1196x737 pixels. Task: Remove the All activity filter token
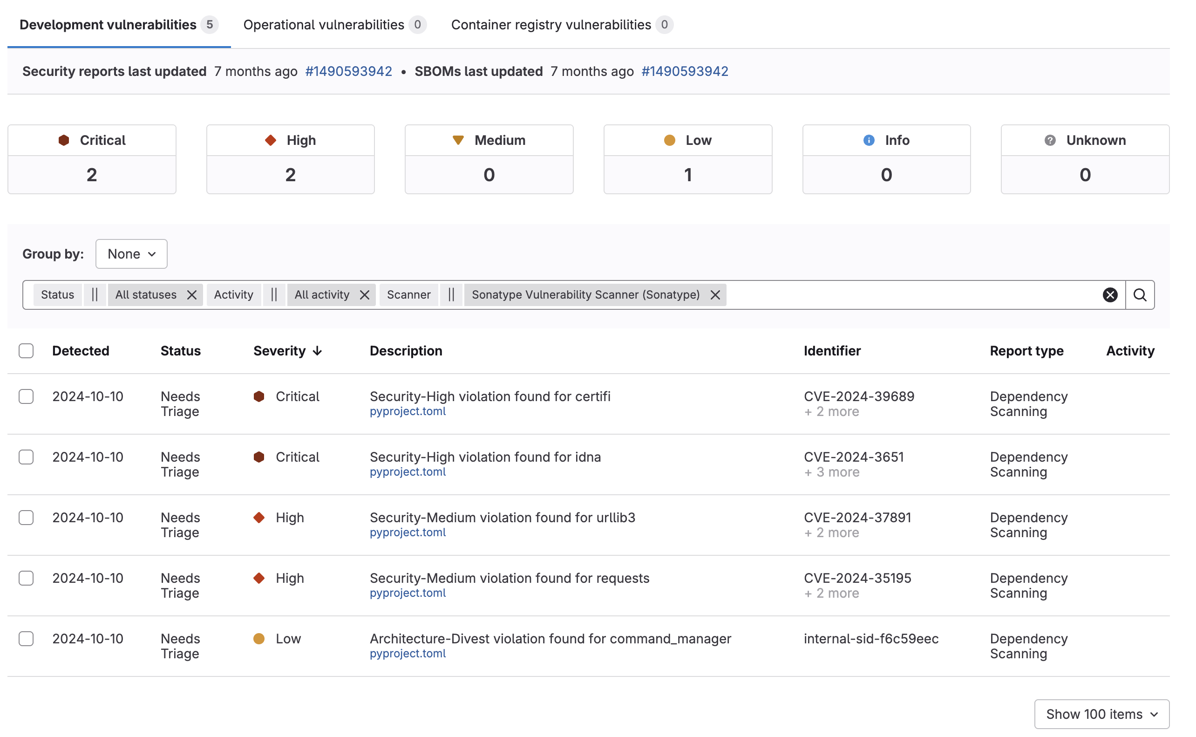point(364,295)
